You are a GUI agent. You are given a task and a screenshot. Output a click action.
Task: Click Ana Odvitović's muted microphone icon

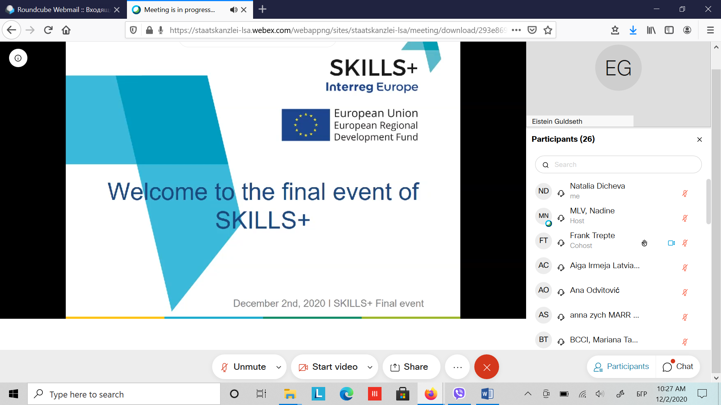[x=685, y=292]
